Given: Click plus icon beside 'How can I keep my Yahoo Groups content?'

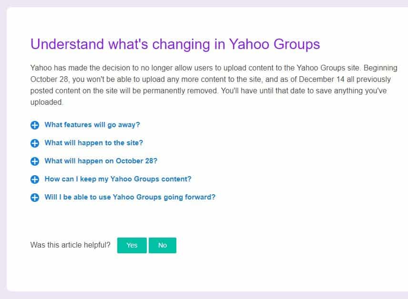Looking at the screenshot, I should [x=34, y=179].
